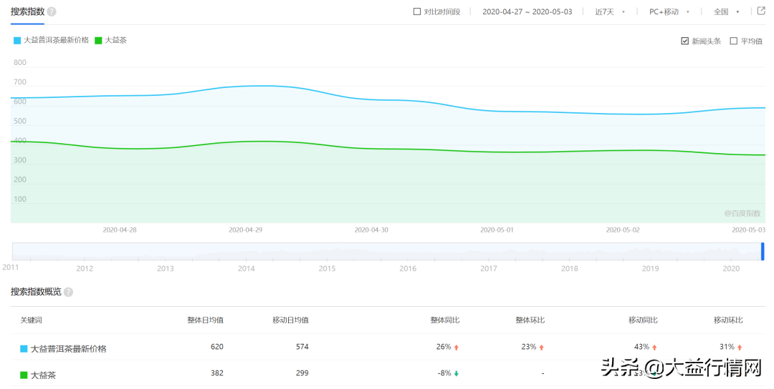Click green swatch in 大益茶 table row

(x=24, y=375)
